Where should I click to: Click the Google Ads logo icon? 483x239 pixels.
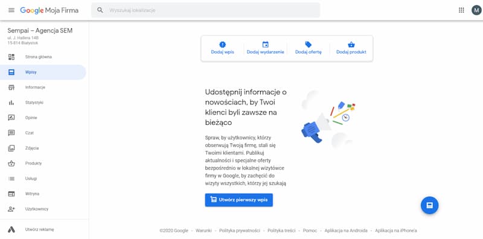(x=11, y=229)
